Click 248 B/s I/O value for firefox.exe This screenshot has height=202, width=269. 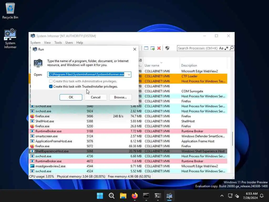tap(118, 116)
